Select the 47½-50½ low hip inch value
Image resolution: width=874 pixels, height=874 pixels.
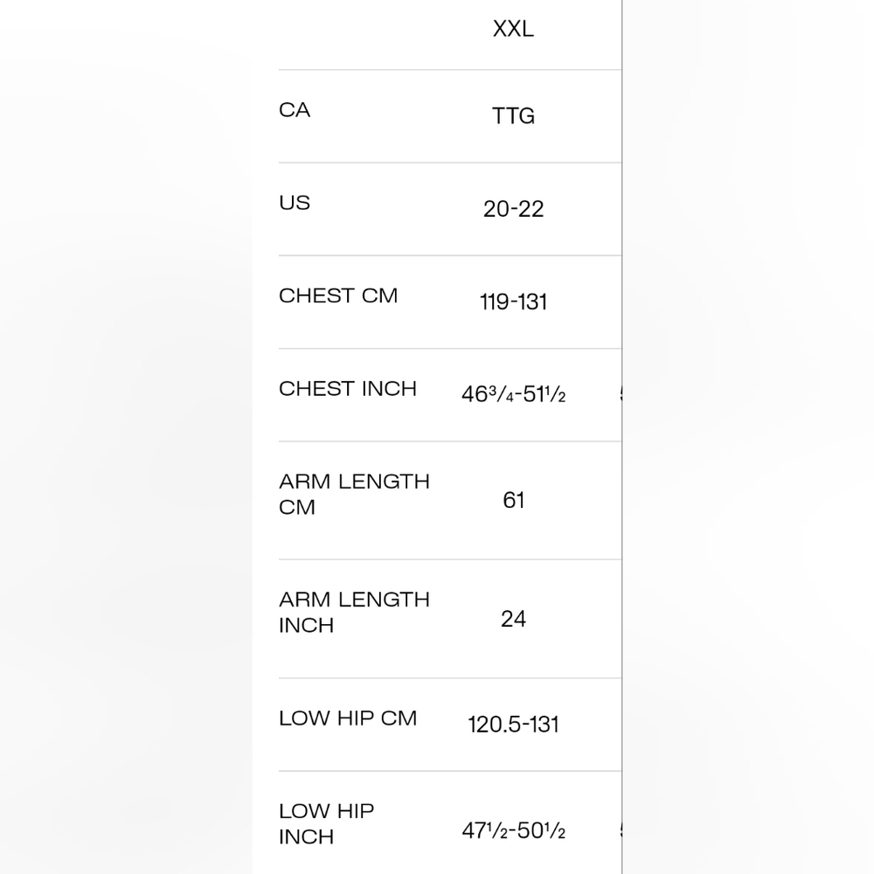coord(513,830)
